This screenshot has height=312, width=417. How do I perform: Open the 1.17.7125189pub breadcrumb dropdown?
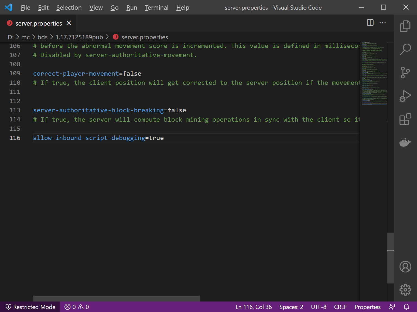click(79, 37)
